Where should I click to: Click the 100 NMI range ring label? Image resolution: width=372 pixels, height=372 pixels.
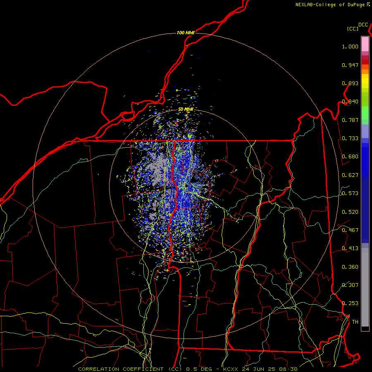[186, 33]
